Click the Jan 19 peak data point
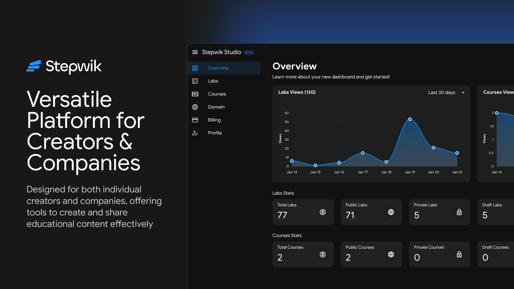Viewport: 514px width, 289px height. tap(410, 119)
